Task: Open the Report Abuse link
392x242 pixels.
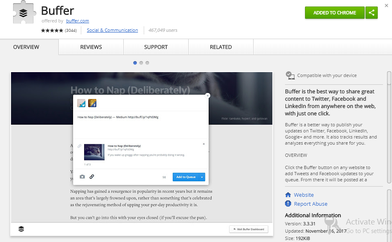Action: click(x=310, y=204)
